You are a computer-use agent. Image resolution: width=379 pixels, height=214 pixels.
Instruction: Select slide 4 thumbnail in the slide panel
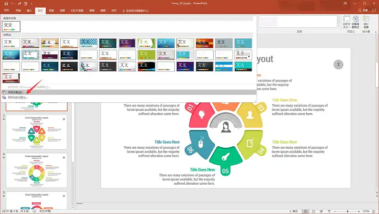coord(36,169)
